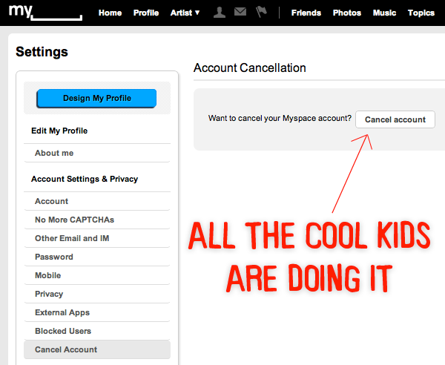Click the 'Want to cancel your Myspace account?' text
Viewport: 445px width, 365px height.
(280, 118)
